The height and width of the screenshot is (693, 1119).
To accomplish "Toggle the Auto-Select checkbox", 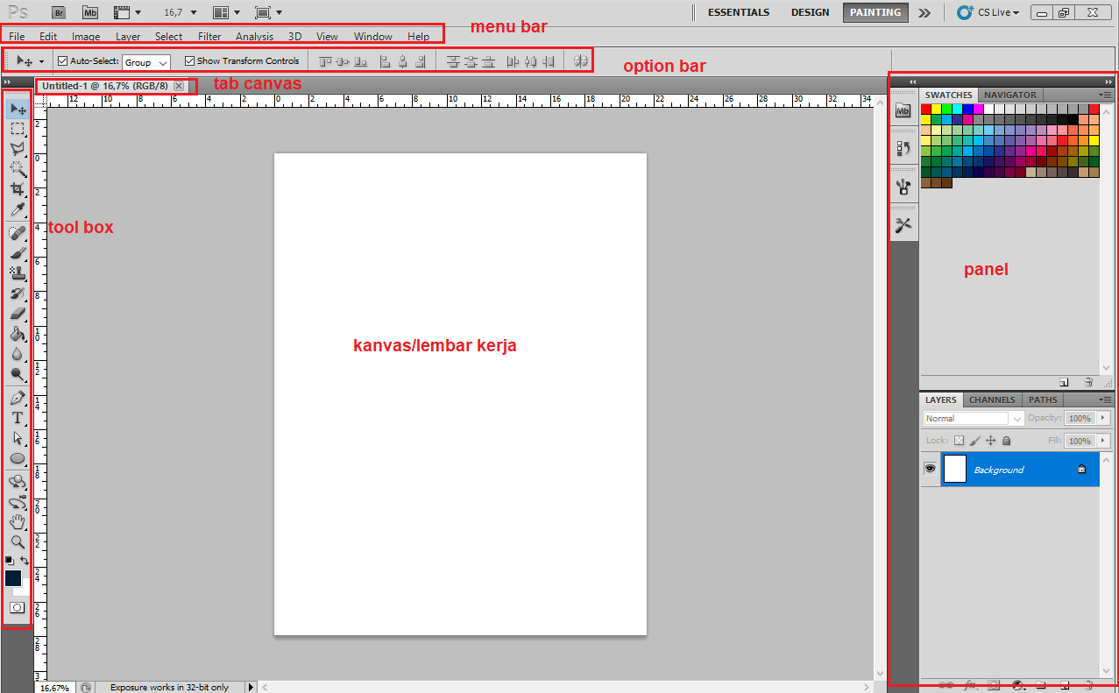I will point(62,61).
